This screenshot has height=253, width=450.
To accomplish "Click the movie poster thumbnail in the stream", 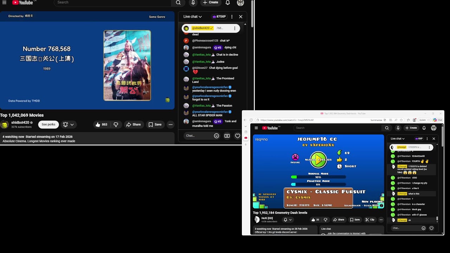I will tap(127, 65).
